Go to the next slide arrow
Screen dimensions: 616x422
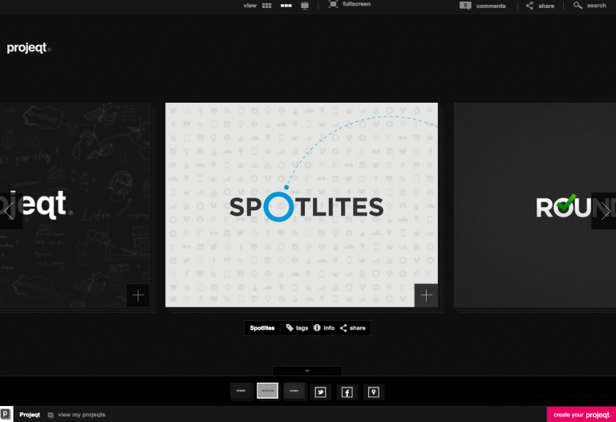point(605,211)
